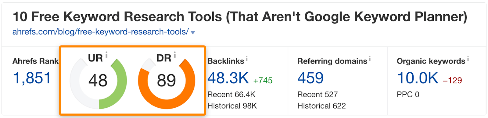Click the Recent 66.4K backlinks text
The height and width of the screenshot is (118, 488).
pyautogui.click(x=231, y=95)
